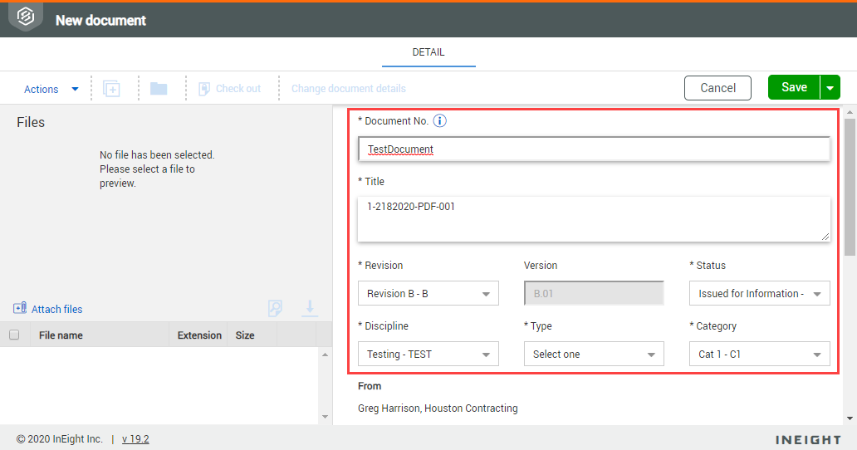Open the Actions menu
Screen dimensions: 857x450
point(51,89)
